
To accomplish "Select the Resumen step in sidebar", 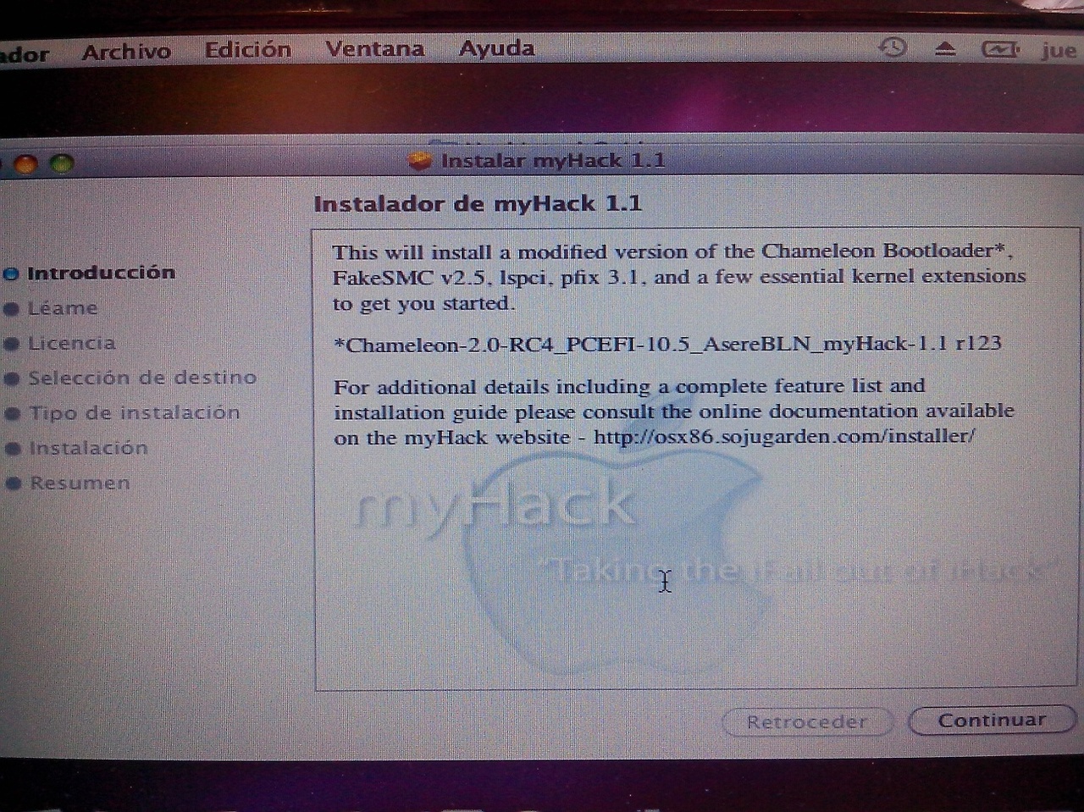I will 80,483.
